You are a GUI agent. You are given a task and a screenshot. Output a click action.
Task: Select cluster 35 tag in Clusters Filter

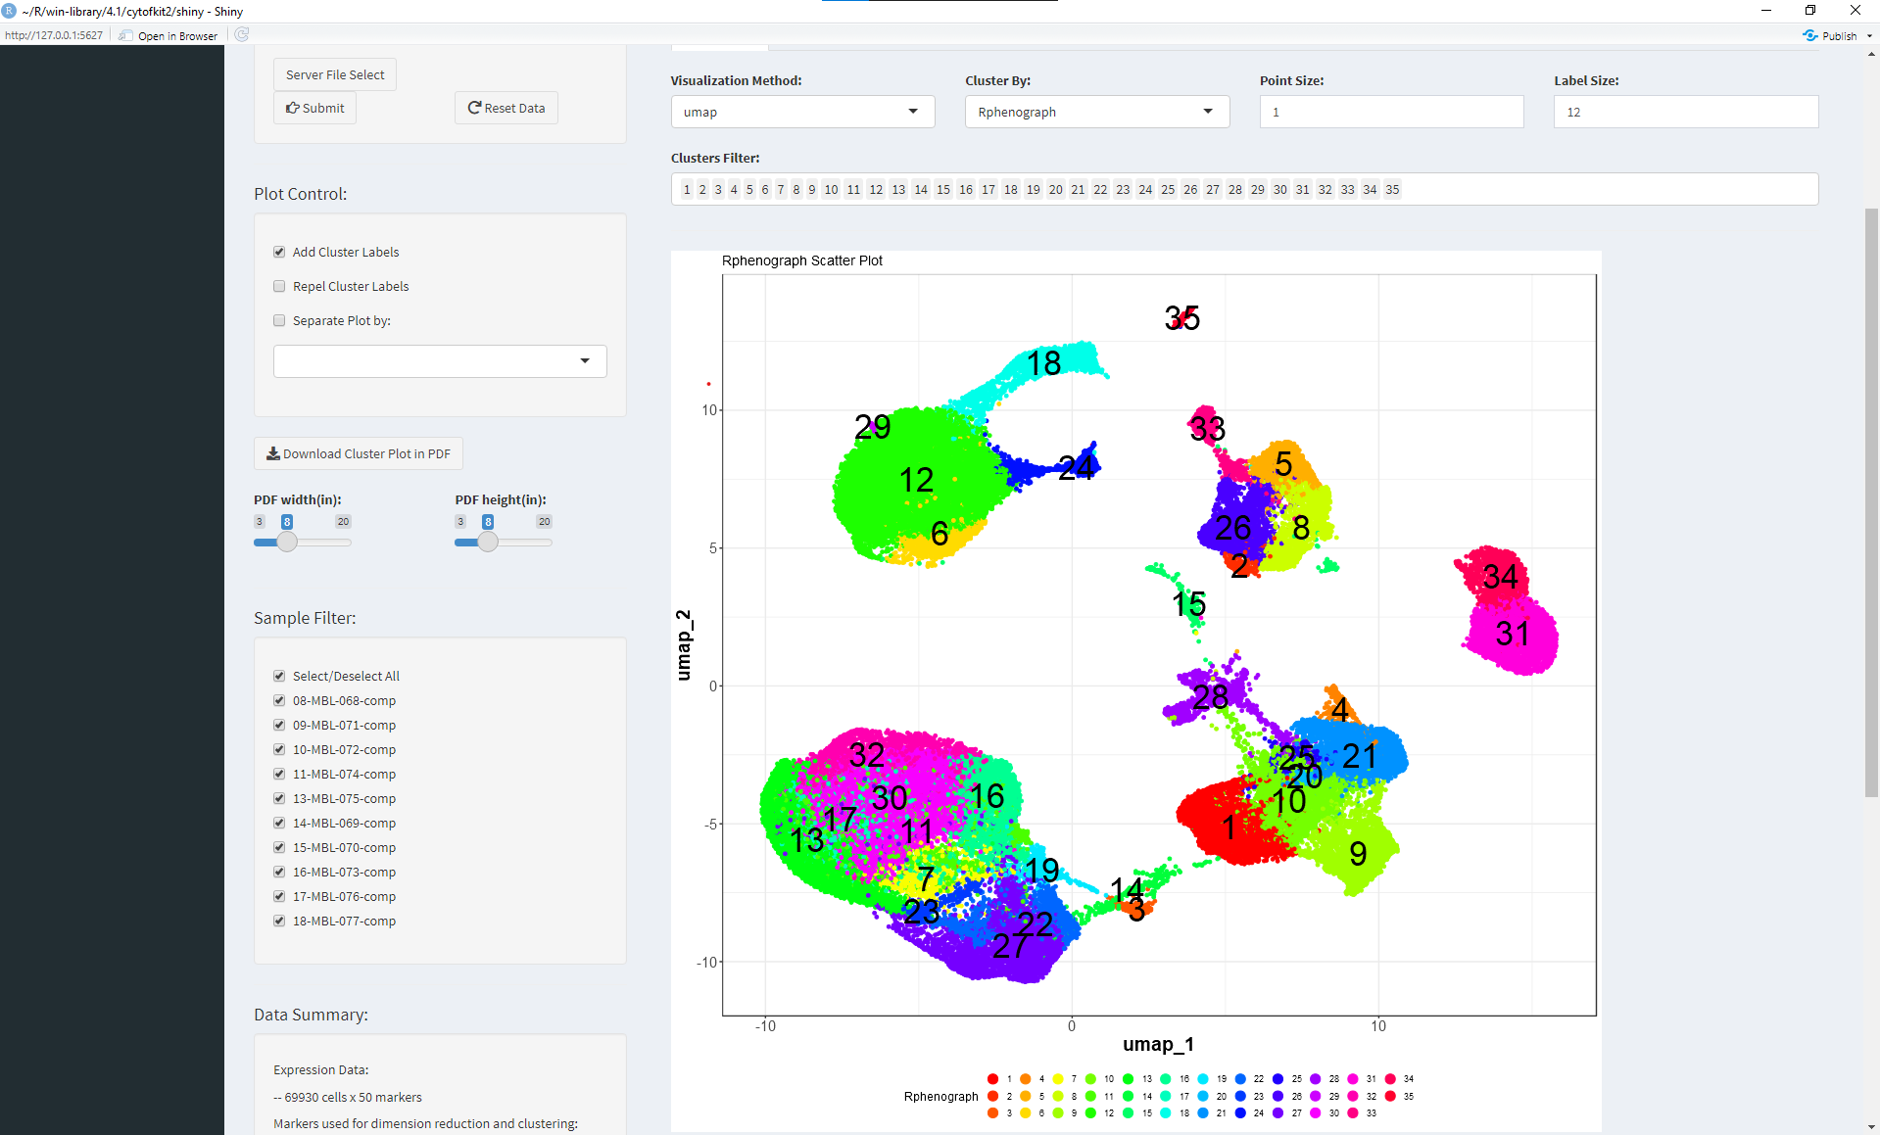(x=1392, y=190)
